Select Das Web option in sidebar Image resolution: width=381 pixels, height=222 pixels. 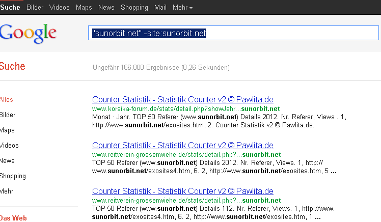click(13, 218)
